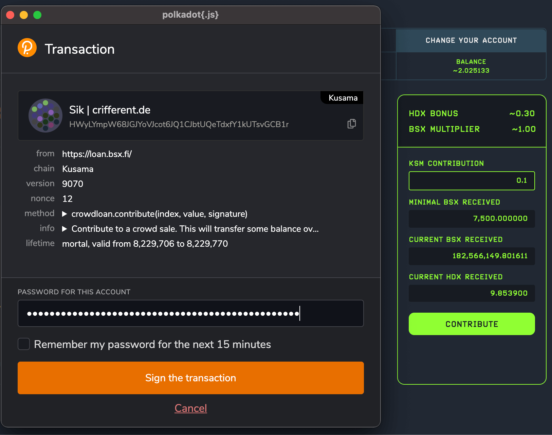Screen dimensions: 552x435
Task: Enable Remember my password checkbox
Action: click(x=24, y=344)
